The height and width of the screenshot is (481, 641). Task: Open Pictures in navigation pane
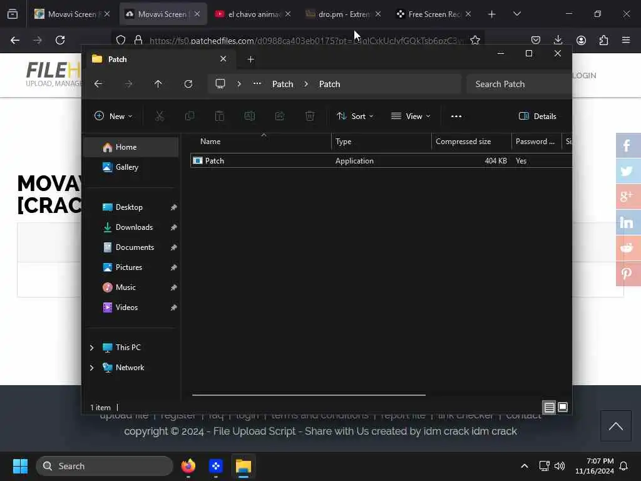coord(131,267)
